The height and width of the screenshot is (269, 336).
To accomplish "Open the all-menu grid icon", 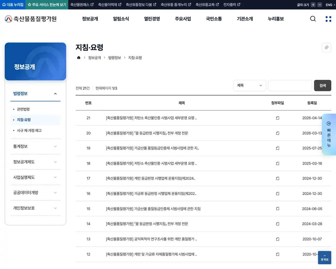I will pyautogui.click(x=328, y=19).
